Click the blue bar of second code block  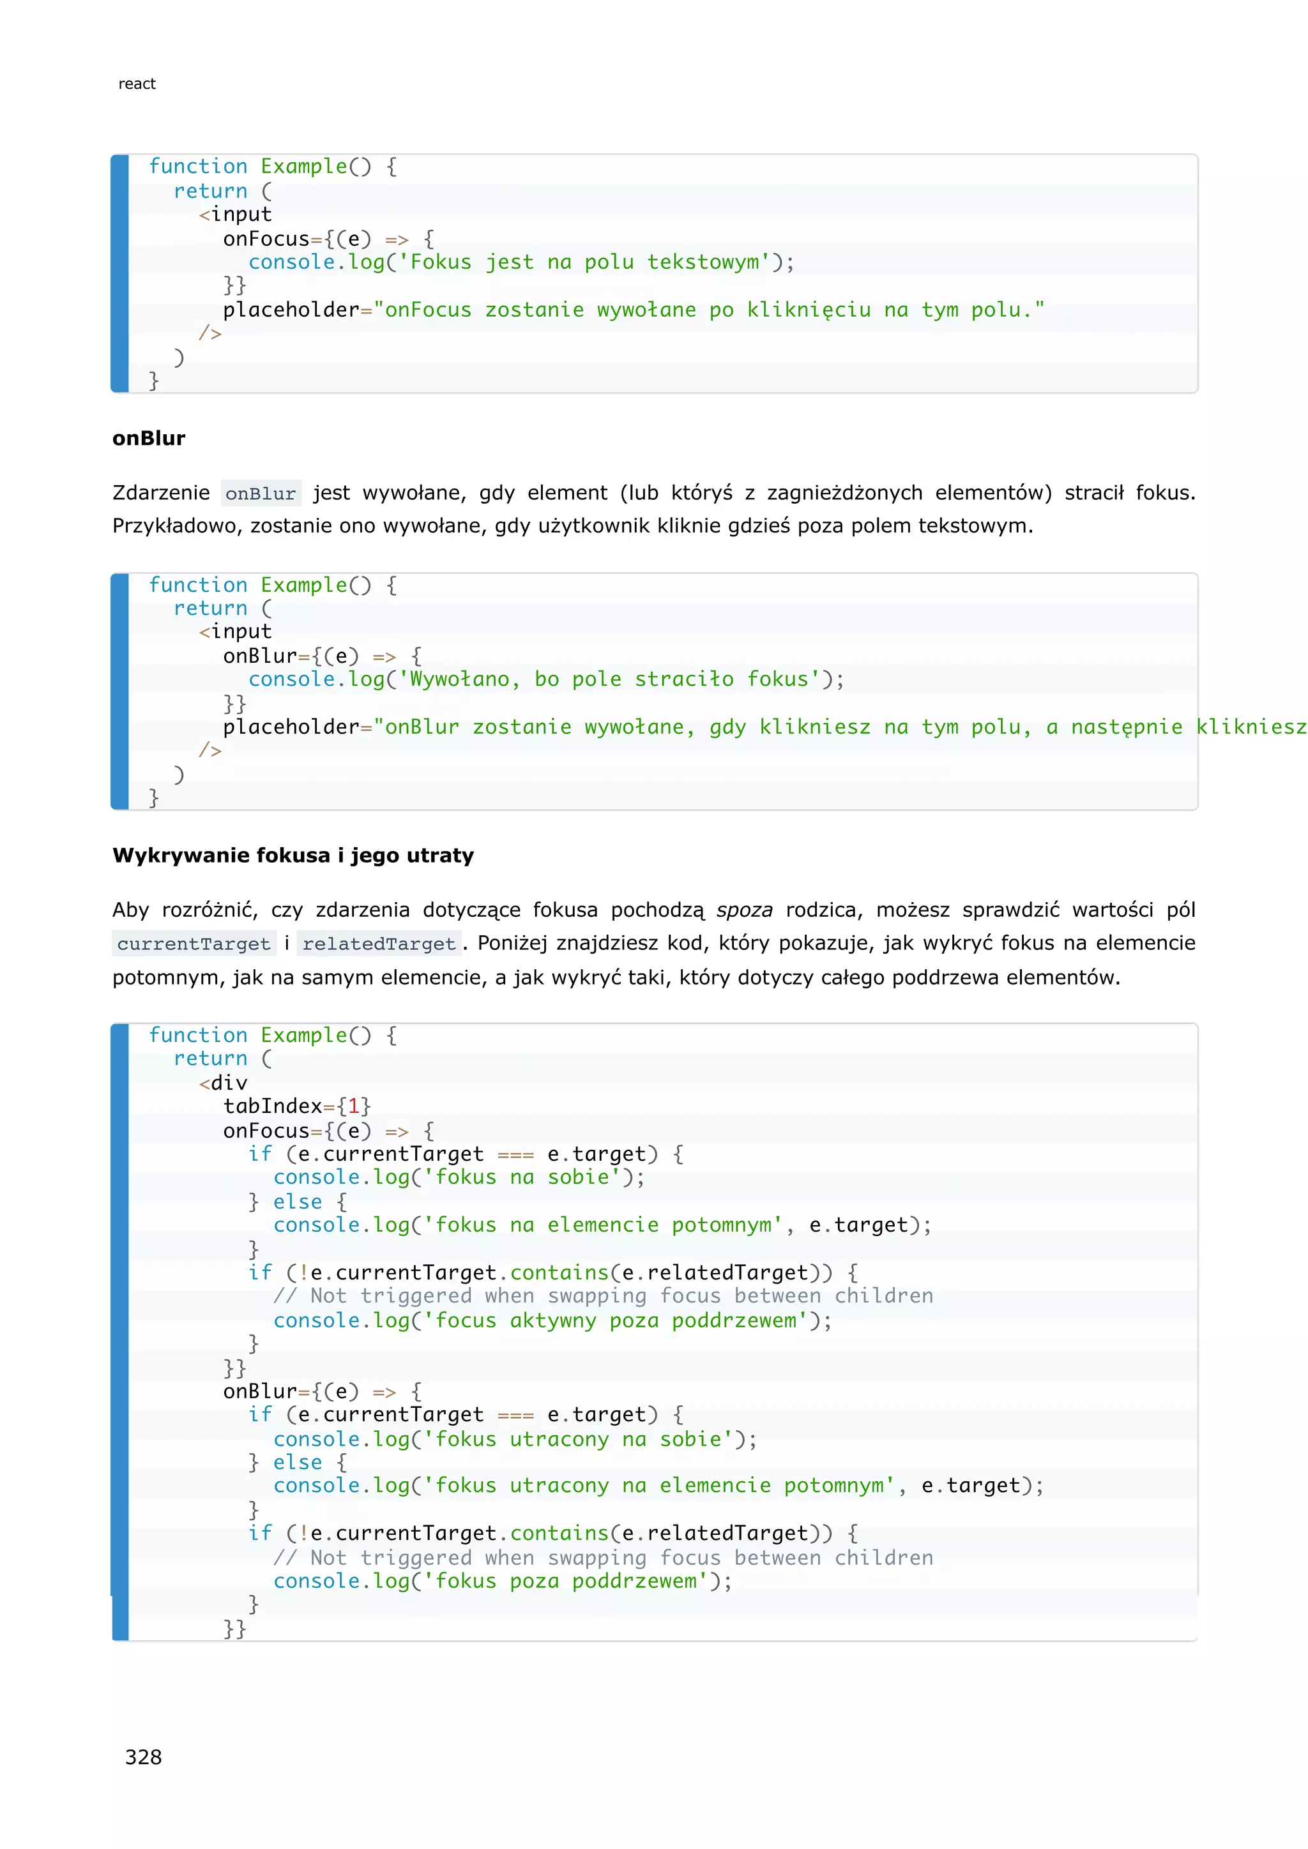pyautogui.click(x=120, y=691)
